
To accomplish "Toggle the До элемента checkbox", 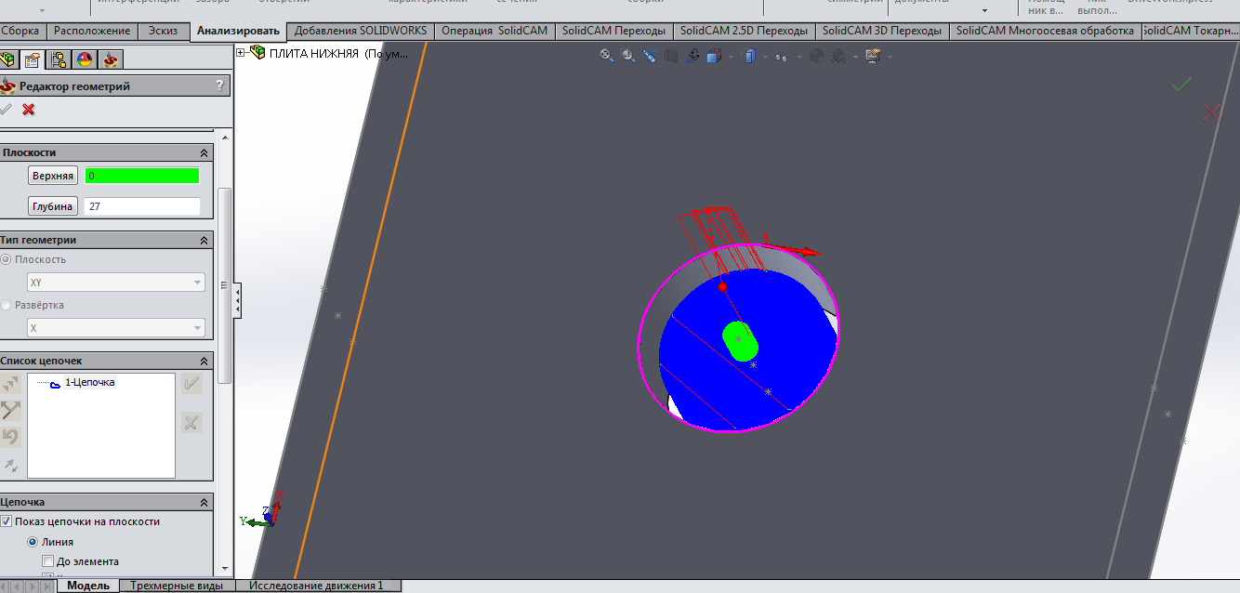I will click(47, 561).
